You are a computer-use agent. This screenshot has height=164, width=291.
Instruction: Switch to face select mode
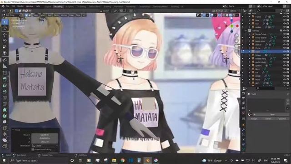click(x=30, y=15)
